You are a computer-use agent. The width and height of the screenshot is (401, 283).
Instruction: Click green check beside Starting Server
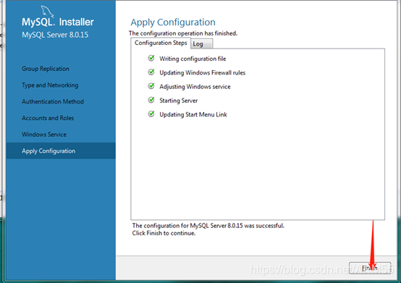(151, 100)
